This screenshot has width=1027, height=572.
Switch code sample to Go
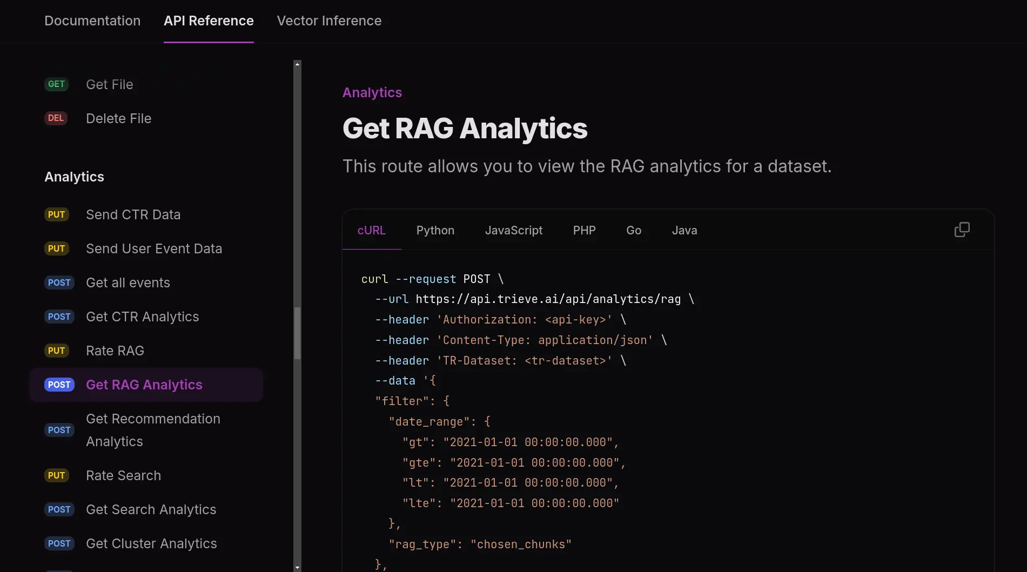point(634,230)
